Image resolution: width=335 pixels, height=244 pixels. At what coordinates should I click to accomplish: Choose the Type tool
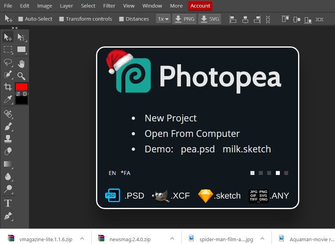[8, 204]
